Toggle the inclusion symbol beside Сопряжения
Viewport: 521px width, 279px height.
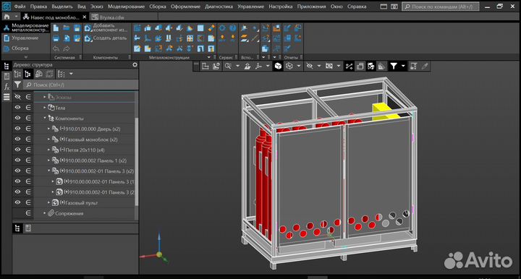(x=28, y=213)
